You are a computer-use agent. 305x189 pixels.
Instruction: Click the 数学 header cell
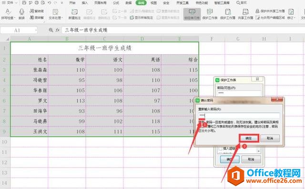67,60
